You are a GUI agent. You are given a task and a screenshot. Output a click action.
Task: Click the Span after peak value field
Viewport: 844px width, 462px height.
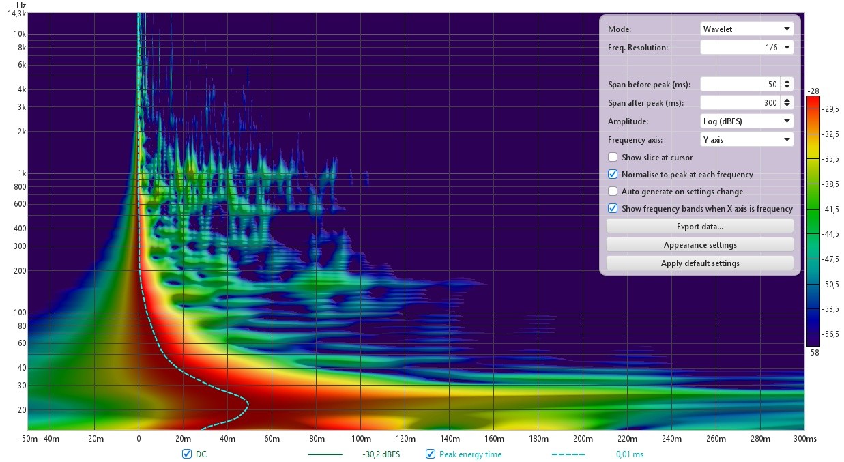click(x=740, y=103)
